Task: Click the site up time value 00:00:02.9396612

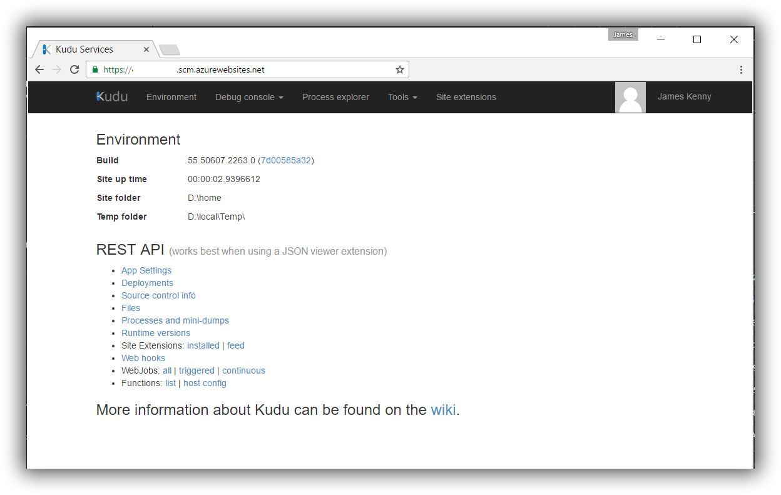Action: tap(224, 179)
